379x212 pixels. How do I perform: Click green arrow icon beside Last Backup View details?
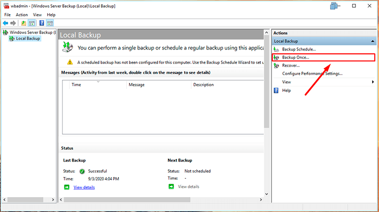(67, 187)
